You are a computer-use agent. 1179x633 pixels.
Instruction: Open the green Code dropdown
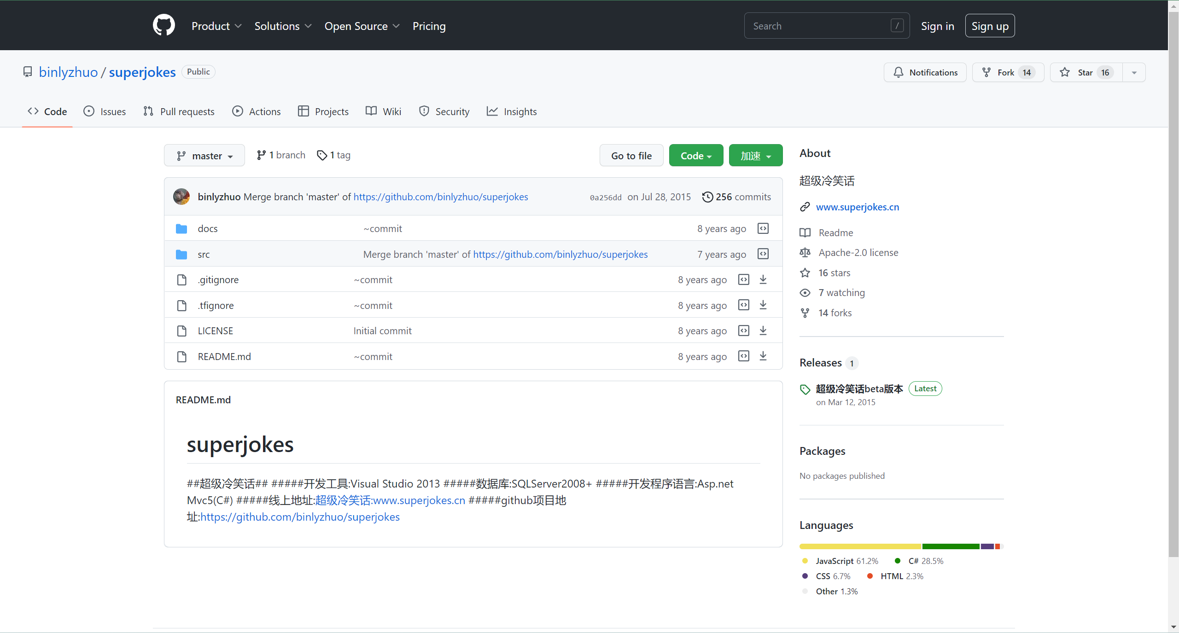[x=696, y=156]
